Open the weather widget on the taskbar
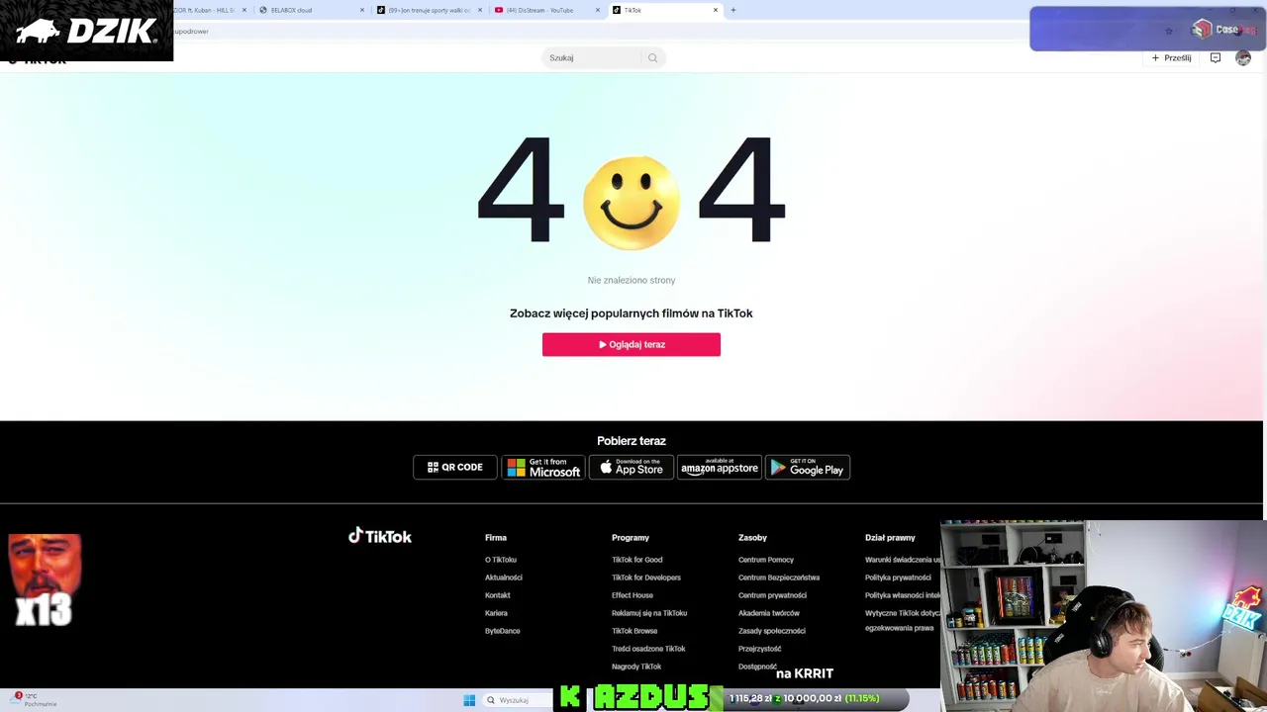This screenshot has height=712, width=1267. [x=35, y=699]
